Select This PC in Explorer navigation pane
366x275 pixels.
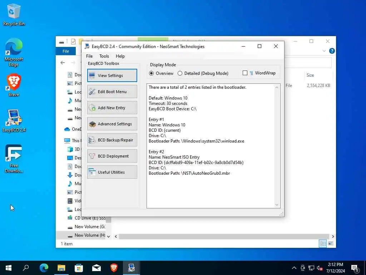tap(72, 140)
